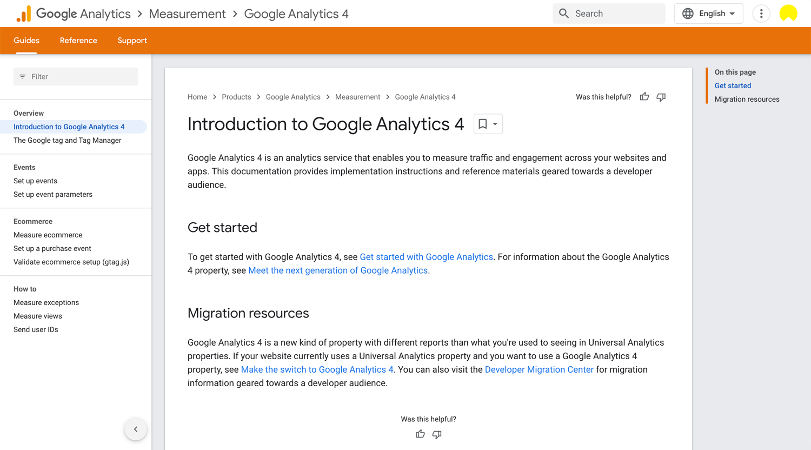The width and height of the screenshot is (811, 450).
Task: Click Home in the page breadcrumb
Action: tap(197, 97)
